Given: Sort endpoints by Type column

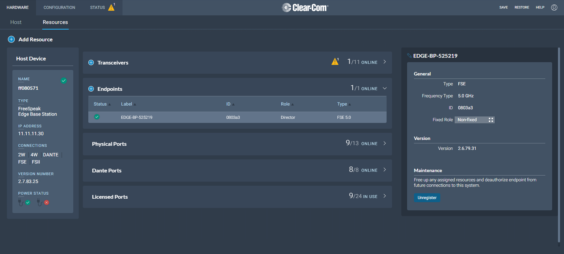Looking at the screenshot, I should [x=344, y=104].
